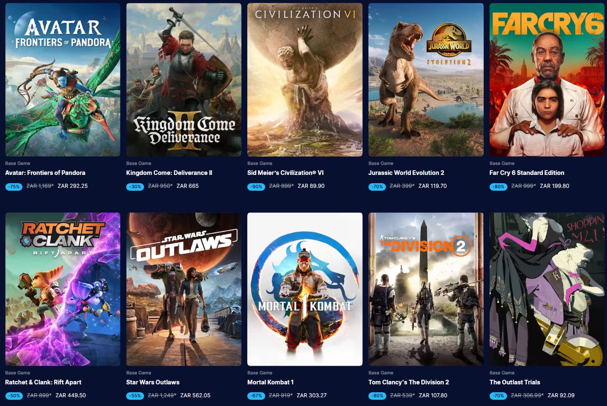Open Avatar: Frontiers of Pandora cover art
This screenshot has height=406, width=607.
[63, 80]
